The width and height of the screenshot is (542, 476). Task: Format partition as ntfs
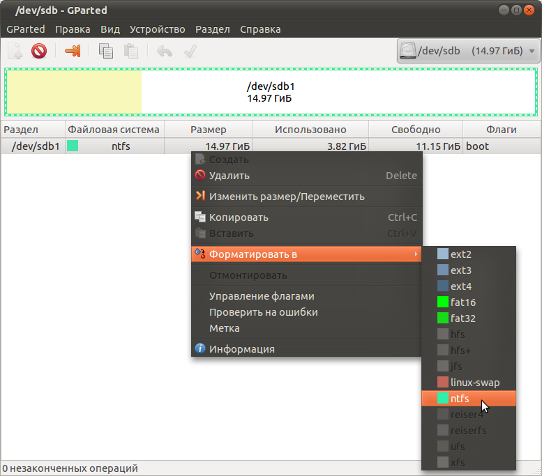pos(468,398)
